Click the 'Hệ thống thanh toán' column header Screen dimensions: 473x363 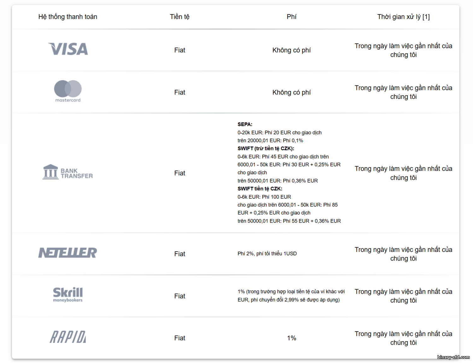click(x=68, y=17)
